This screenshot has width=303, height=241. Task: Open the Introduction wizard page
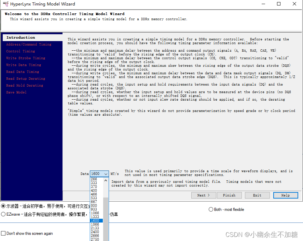tap(32, 38)
